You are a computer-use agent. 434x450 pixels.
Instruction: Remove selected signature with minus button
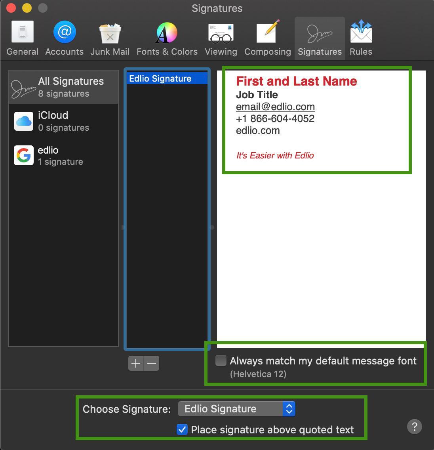151,363
